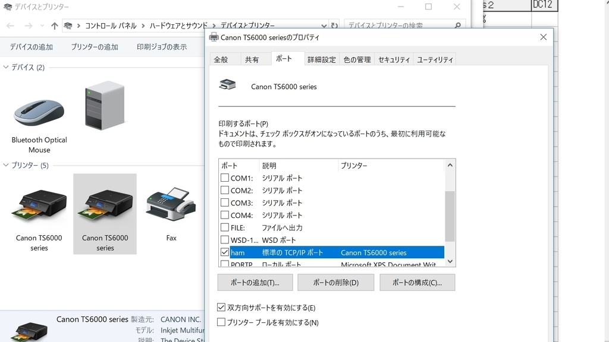Select the WSD ポート row text
The height and width of the screenshot is (342, 609).
coord(279,240)
